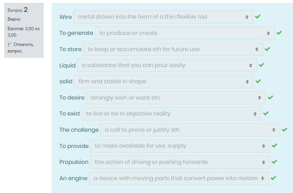293x193 pixels.
Task: Open The challenge definition dropdown
Action: (x=190, y=130)
